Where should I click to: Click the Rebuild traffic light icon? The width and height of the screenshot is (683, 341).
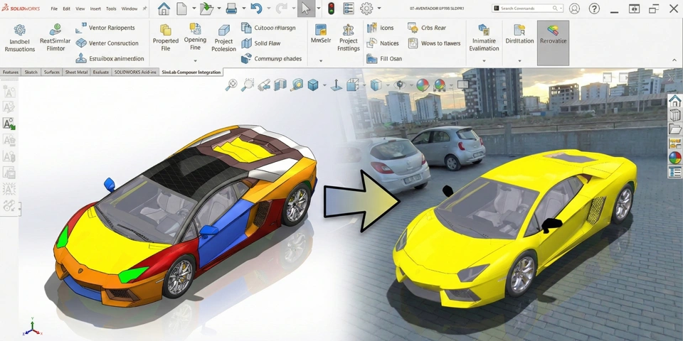coord(331,9)
